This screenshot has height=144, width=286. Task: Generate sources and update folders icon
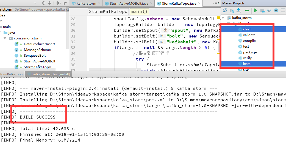[232, 11]
